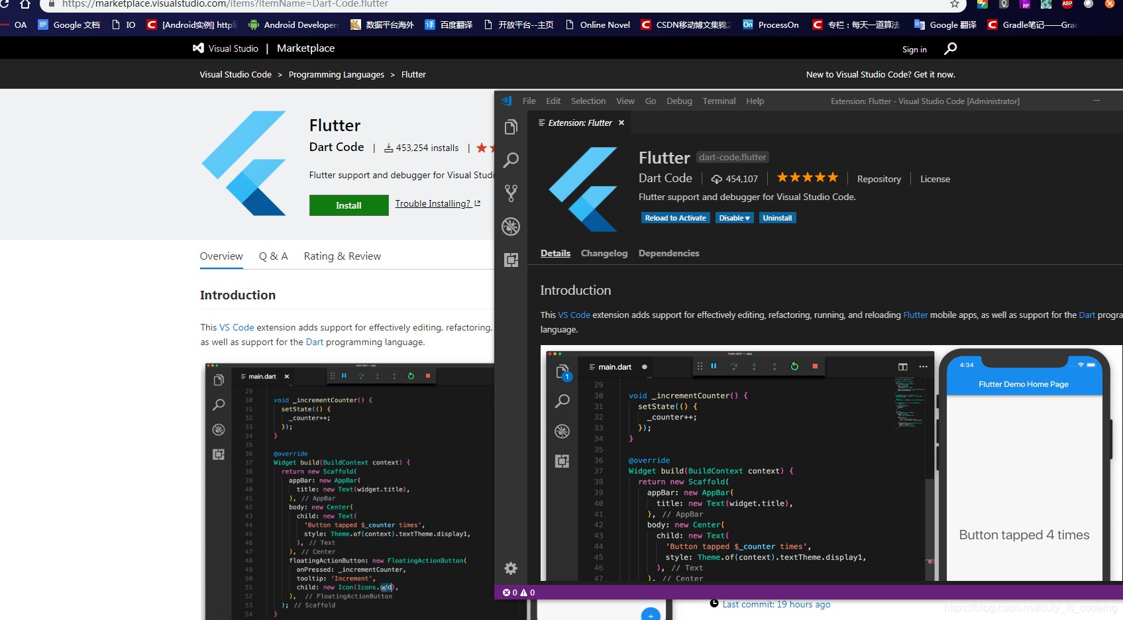
Task: Click the Visual Studio Code breadcrumb link
Action: tap(235, 74)
